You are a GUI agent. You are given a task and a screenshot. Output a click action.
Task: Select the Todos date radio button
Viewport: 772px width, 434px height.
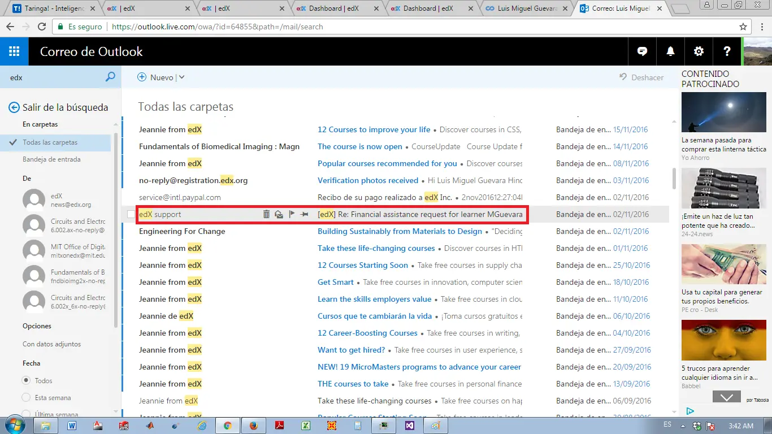click(x=26, y=380)
